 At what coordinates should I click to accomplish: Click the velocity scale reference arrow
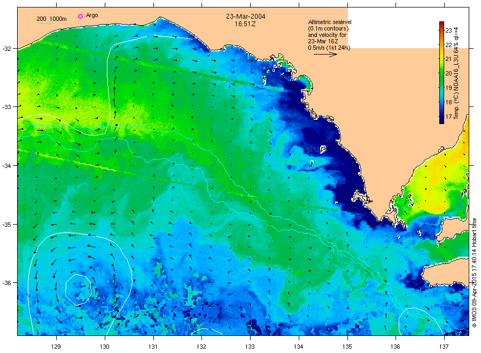pos(325,55)
